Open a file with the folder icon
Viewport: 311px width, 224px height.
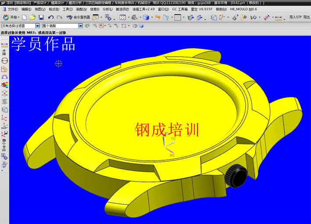pos(32,17)
